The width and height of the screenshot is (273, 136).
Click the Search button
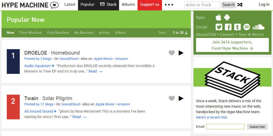(x=228, y=5)
